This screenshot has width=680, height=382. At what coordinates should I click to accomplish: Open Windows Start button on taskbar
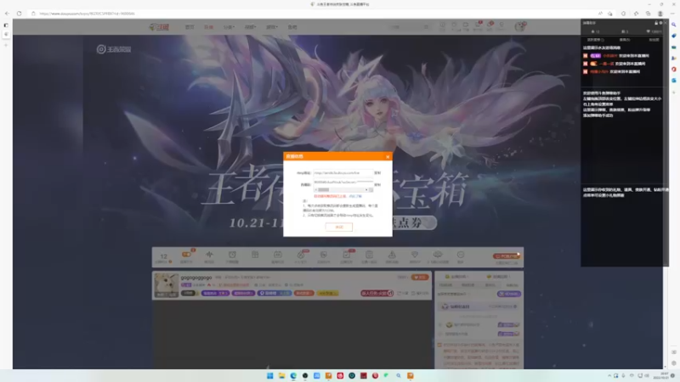(x=269, y=375)
